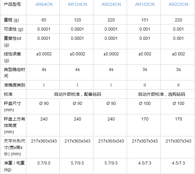Click repeatability 0.0001 under AR224CN
The height and width of the screenshot is (174, 195).
111,38
